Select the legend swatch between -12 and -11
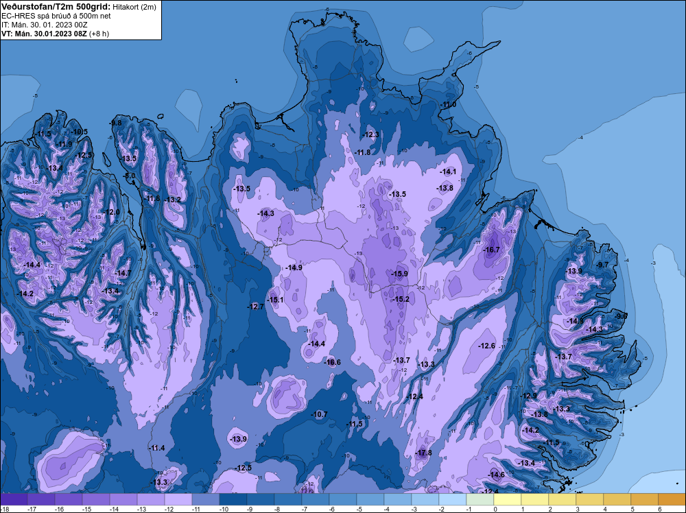Screen dimensions: 686x513 click(178, 499)
